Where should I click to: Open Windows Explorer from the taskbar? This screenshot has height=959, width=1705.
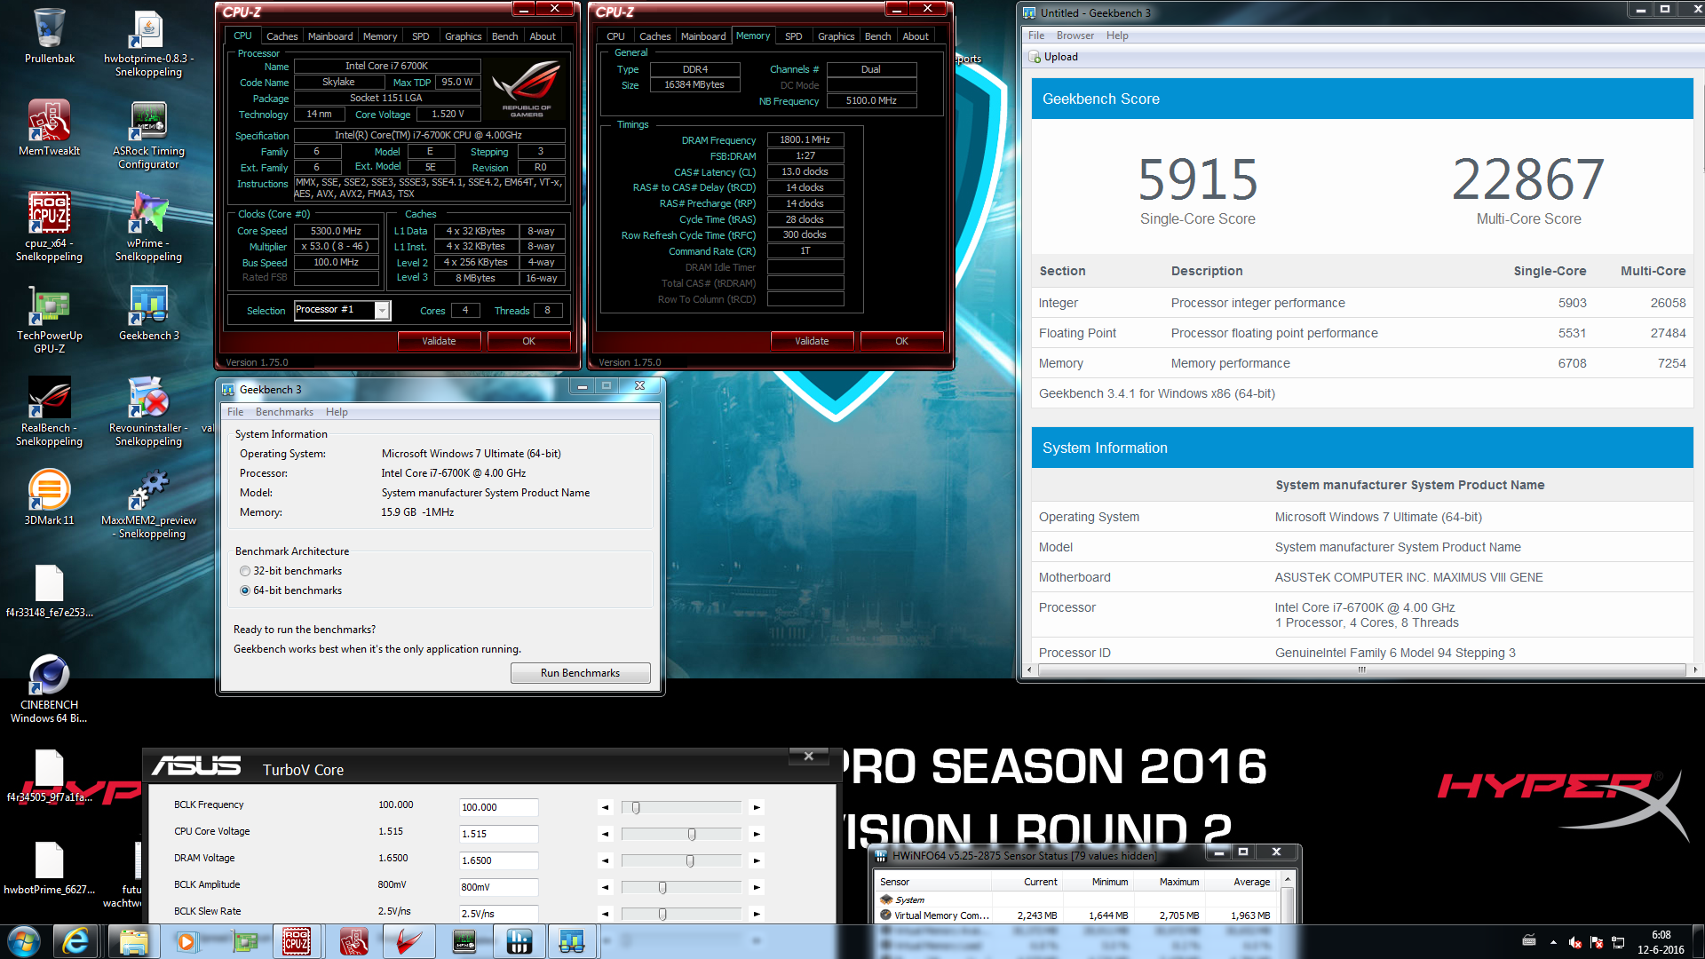click(x=133, y=941)
